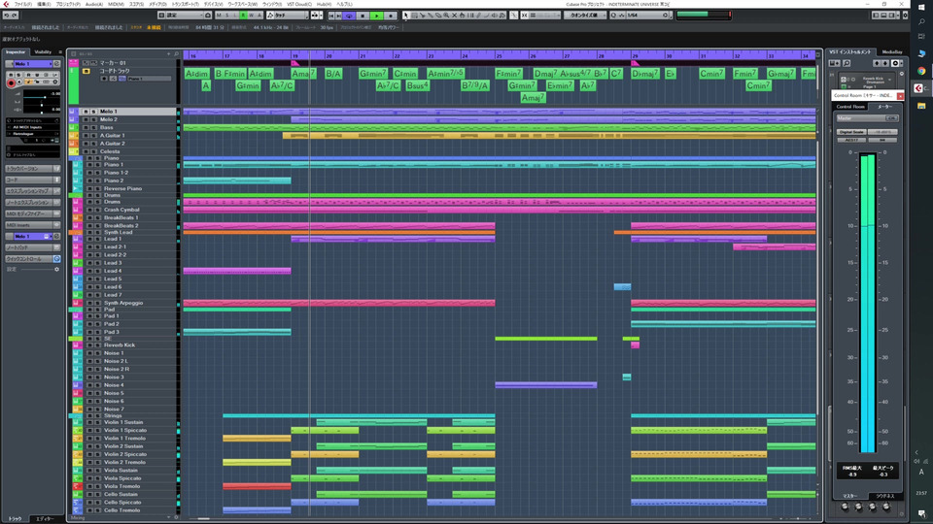Expand the トラックバージョン Inspector section
Screen dimensions: 933x524
(x=32, y=169)
